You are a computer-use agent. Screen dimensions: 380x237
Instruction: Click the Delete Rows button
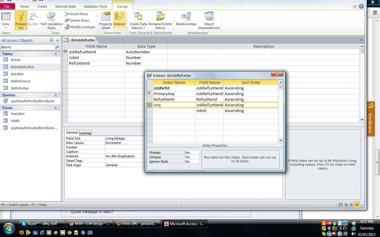point(77,20)
